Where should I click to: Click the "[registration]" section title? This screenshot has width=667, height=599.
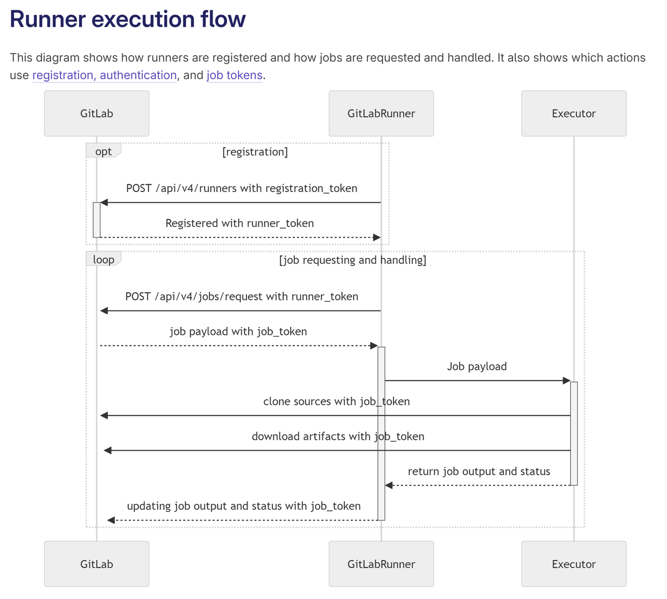pos(255,152)
